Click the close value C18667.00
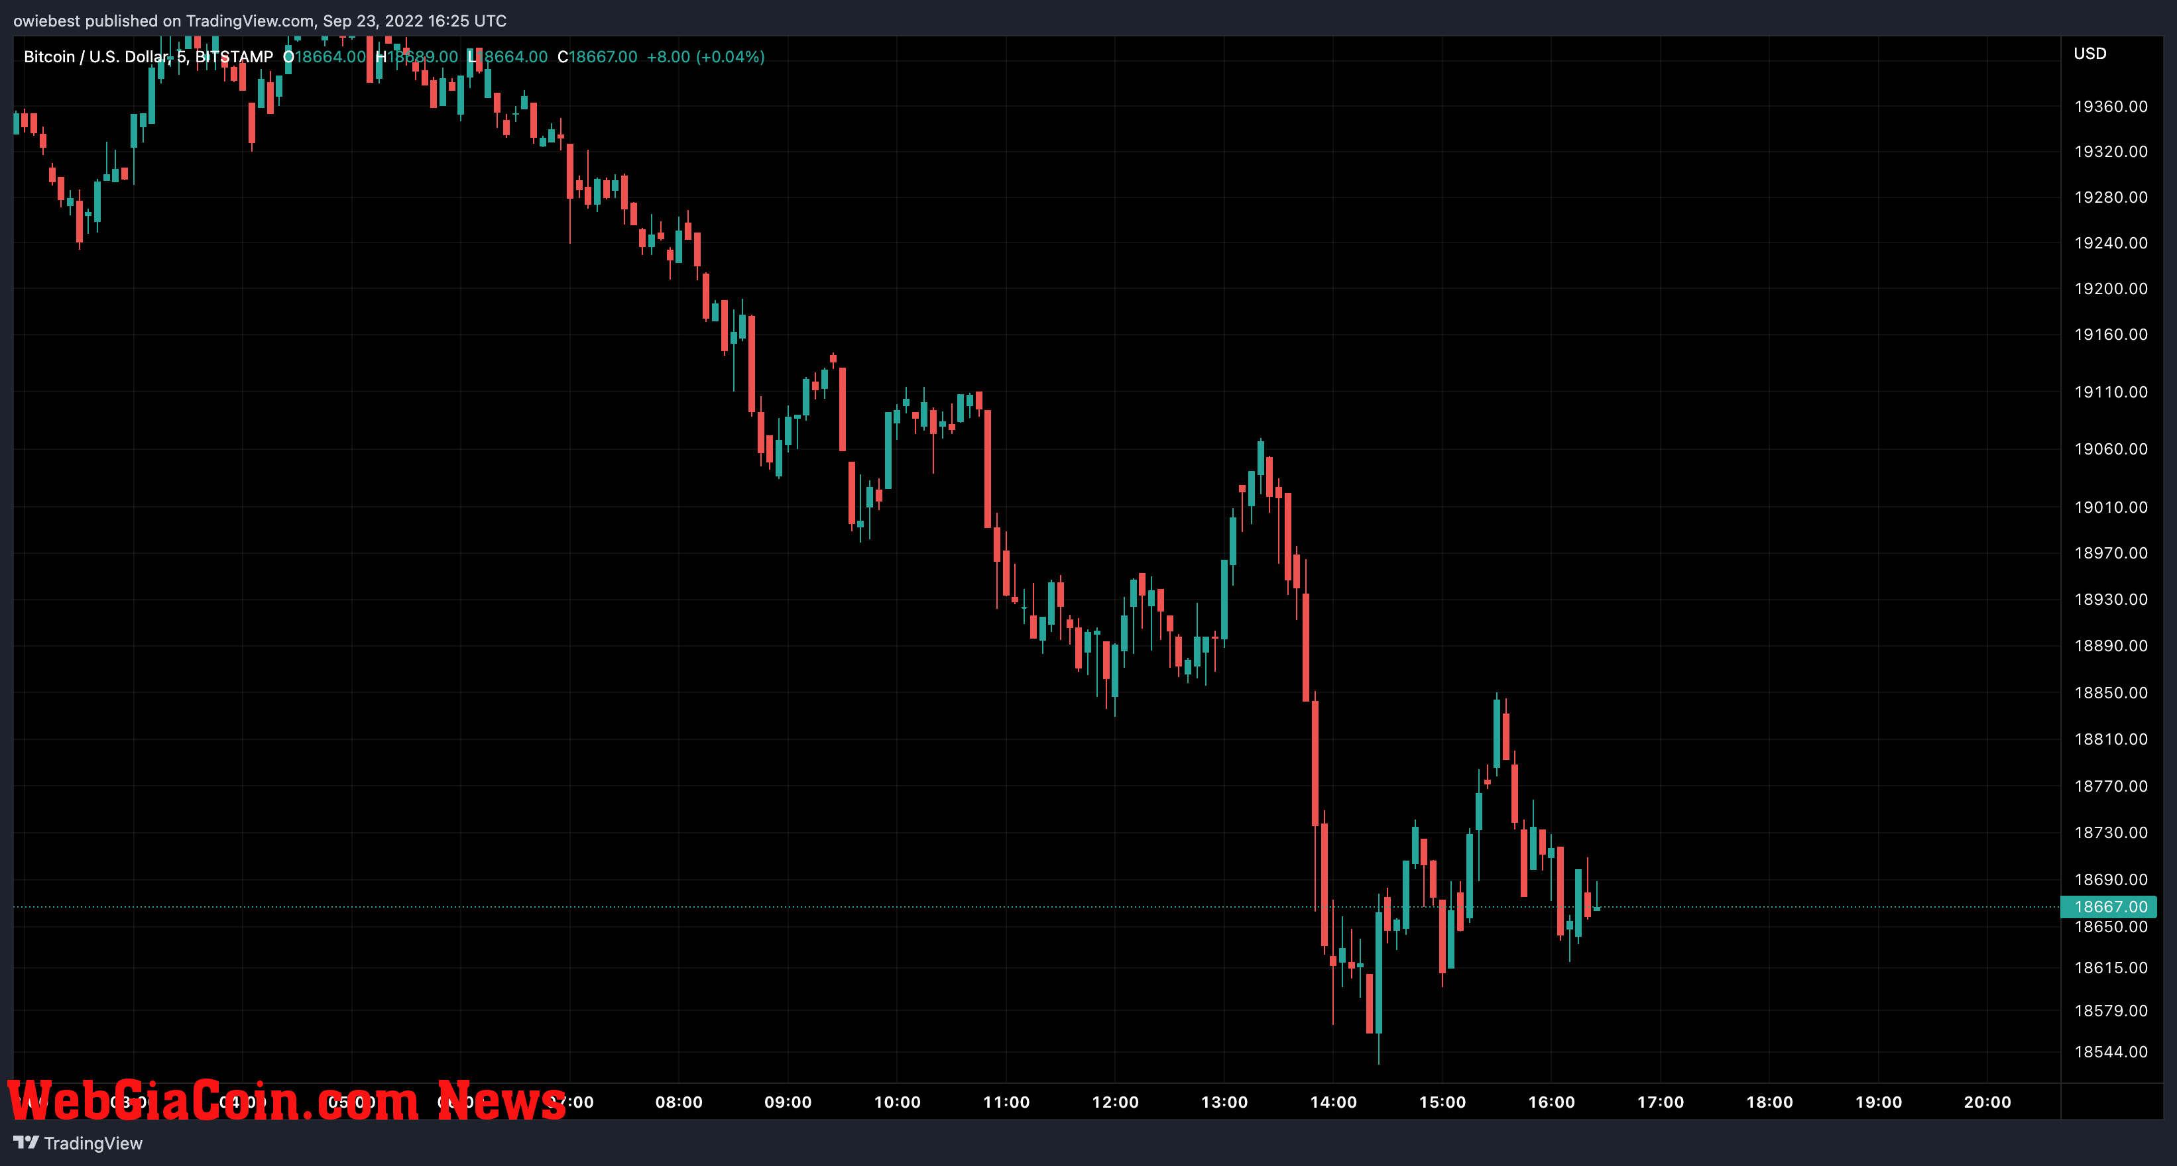Viewport: 2177px width, 1166px height. (x=597, y=56)
